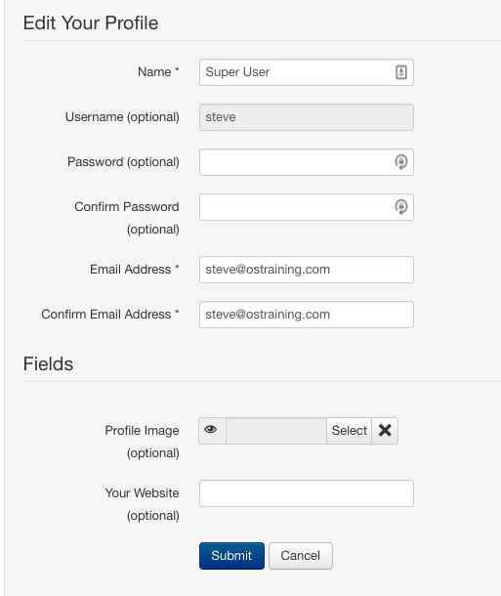This screenshot has height=596, width=501.
Task: Click into the Confirm Email Address field
Action: click(x=306, y=315)
